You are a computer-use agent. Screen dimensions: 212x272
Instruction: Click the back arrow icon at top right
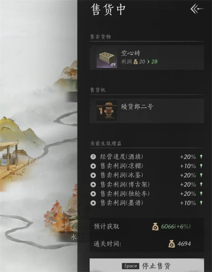click(x=197, y=9)
